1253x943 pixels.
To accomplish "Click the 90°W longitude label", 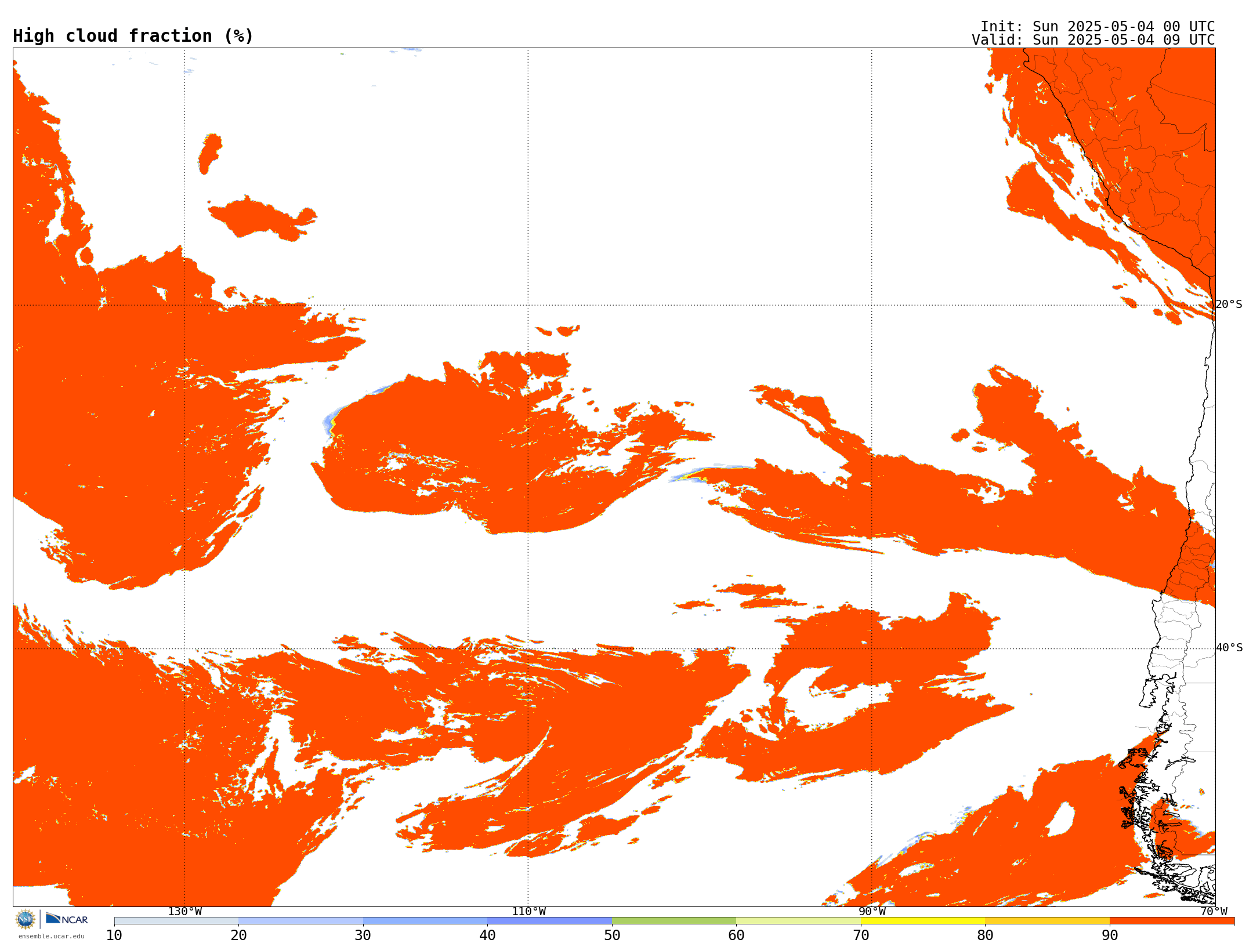I will (x=872, y=912).
